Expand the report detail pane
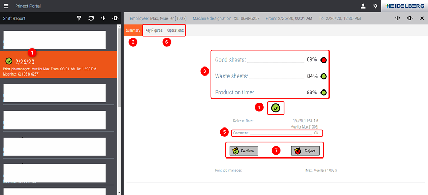Screen dimensions: 428x195 coord(409,18)
